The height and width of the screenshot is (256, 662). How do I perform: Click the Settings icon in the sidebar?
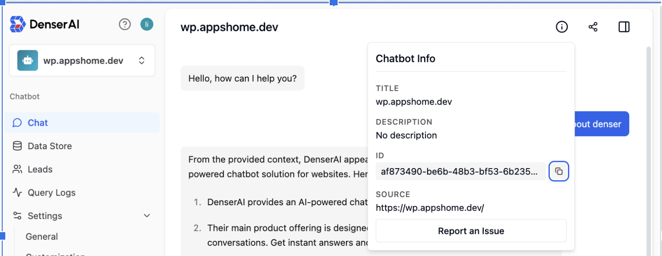17,215
